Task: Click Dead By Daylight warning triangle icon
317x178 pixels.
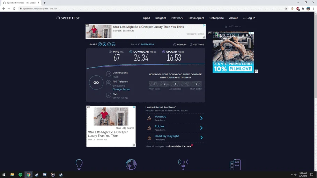Action: [149, 138]
